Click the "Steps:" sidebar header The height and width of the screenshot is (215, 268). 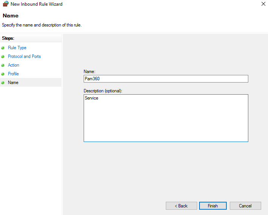[8, 38]
